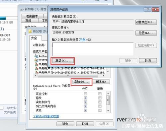
Task: Open Object Types 对象类型(O) dialog
Action: [x=146, y=22]
